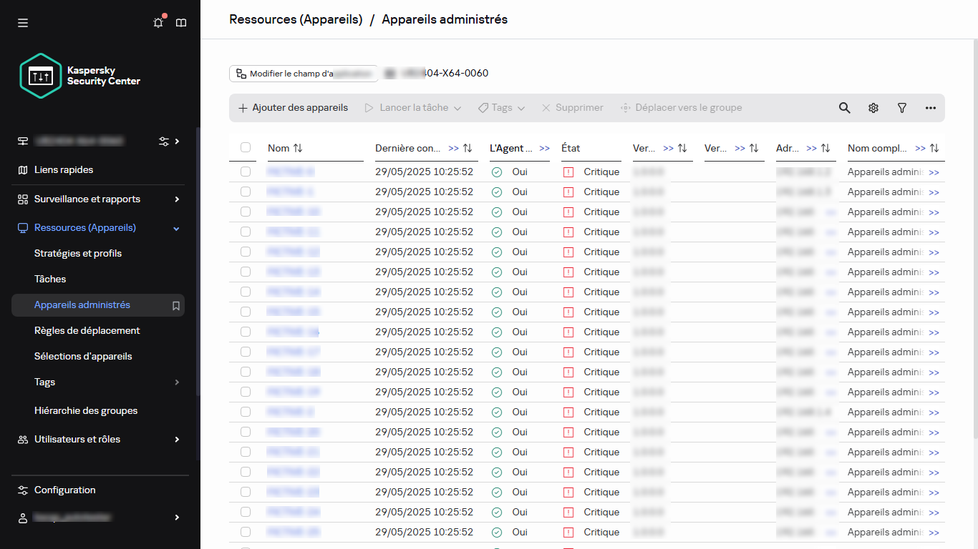
Task: Check the select-all checkbox in the table header
Action: [246, 147]
